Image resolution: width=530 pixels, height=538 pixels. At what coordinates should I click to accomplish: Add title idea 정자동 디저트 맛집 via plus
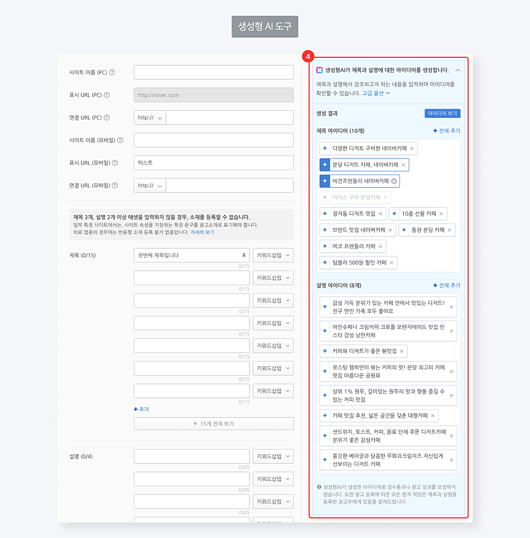click(325, 214)
